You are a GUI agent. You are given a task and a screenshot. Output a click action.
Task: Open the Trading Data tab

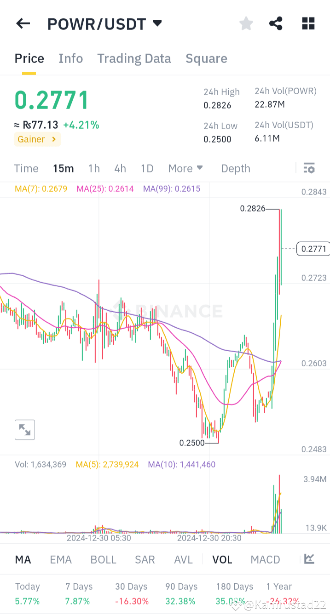[134, 58]
